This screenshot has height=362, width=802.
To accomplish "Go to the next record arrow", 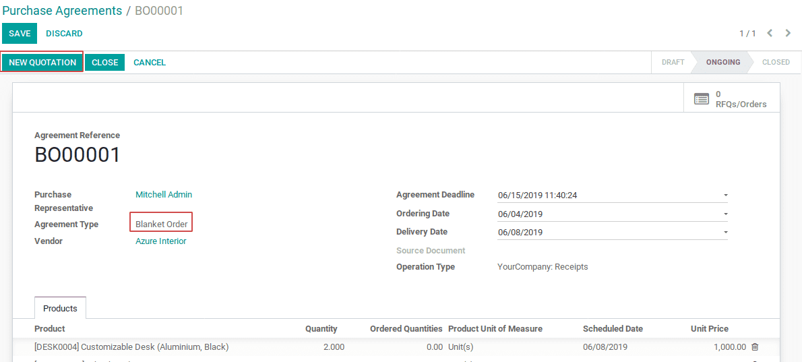I will click(x=789, y=33).
